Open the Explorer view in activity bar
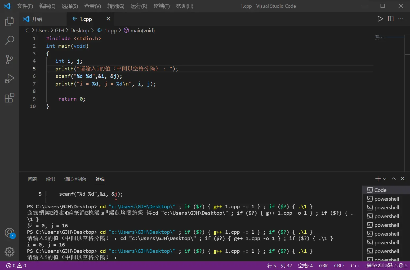Viewport: 410px width, 270px height. click(x=10, y=21)
